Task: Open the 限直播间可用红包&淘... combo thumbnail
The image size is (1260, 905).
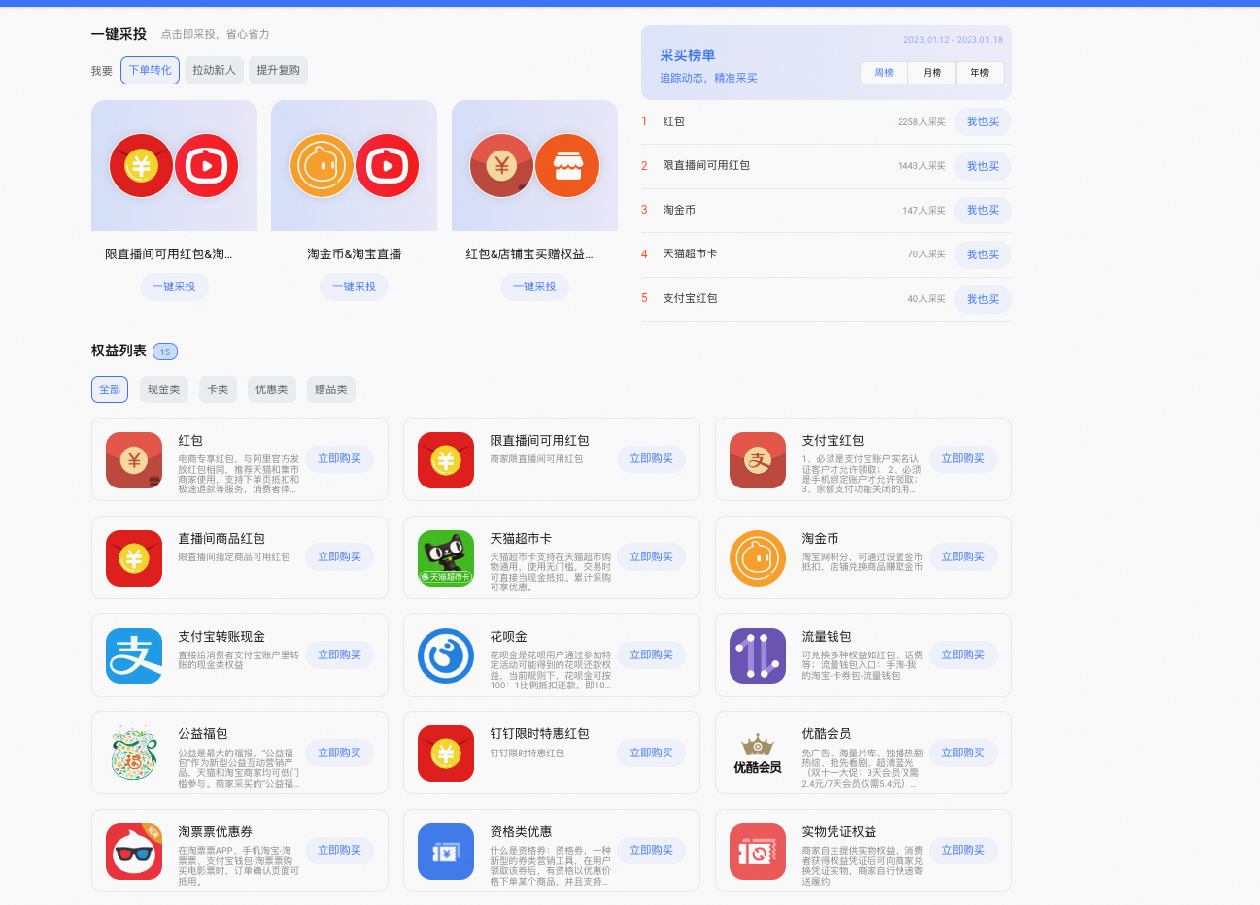Action: (174, 166)
